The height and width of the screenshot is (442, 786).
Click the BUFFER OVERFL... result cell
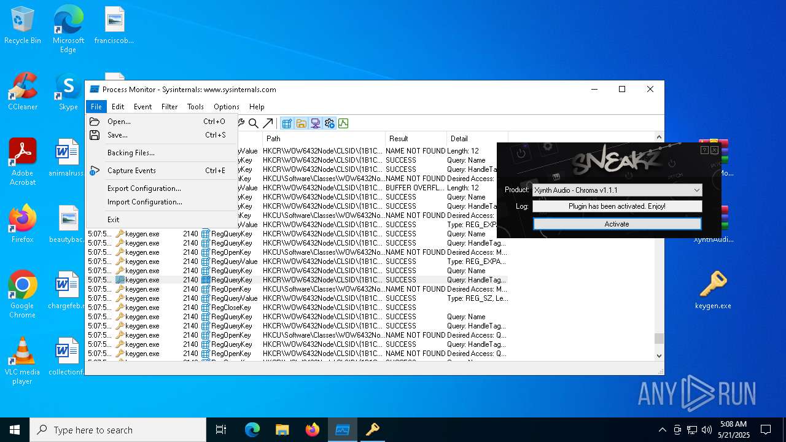pos(416,188)
